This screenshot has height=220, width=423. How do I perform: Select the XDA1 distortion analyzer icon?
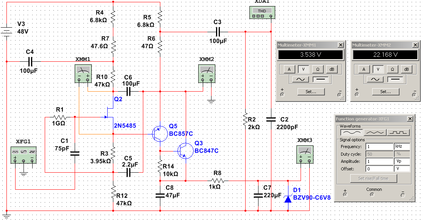262,12
